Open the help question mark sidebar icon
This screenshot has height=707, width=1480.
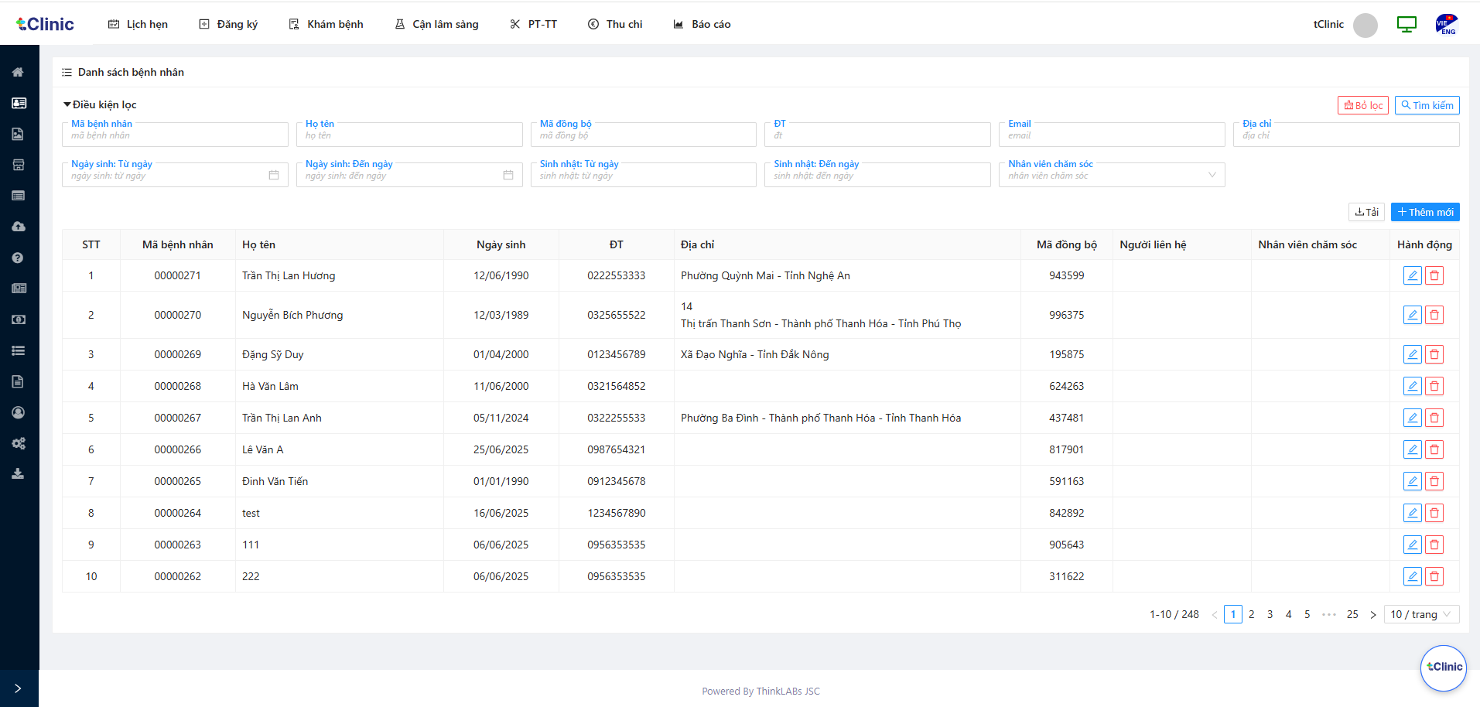18,258
